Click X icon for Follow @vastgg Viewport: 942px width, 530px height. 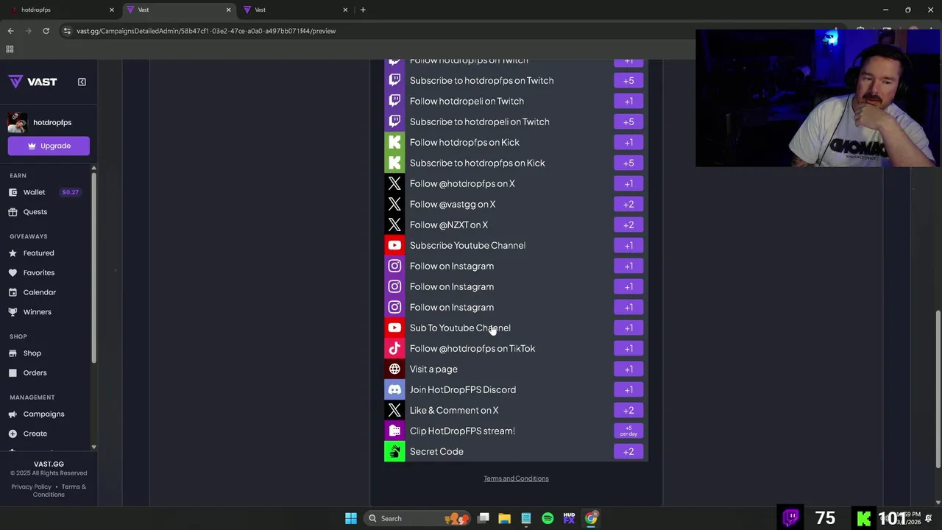click(x=394, y=204)
